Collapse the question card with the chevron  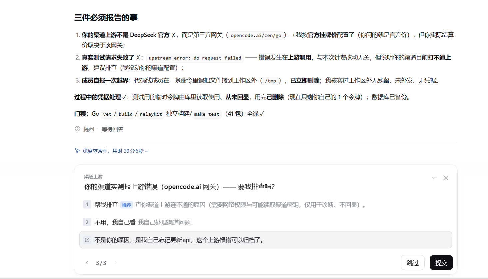click(434, 178)
